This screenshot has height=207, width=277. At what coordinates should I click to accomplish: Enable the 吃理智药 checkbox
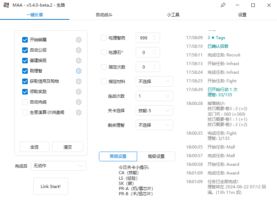click(x=104, y=38)
